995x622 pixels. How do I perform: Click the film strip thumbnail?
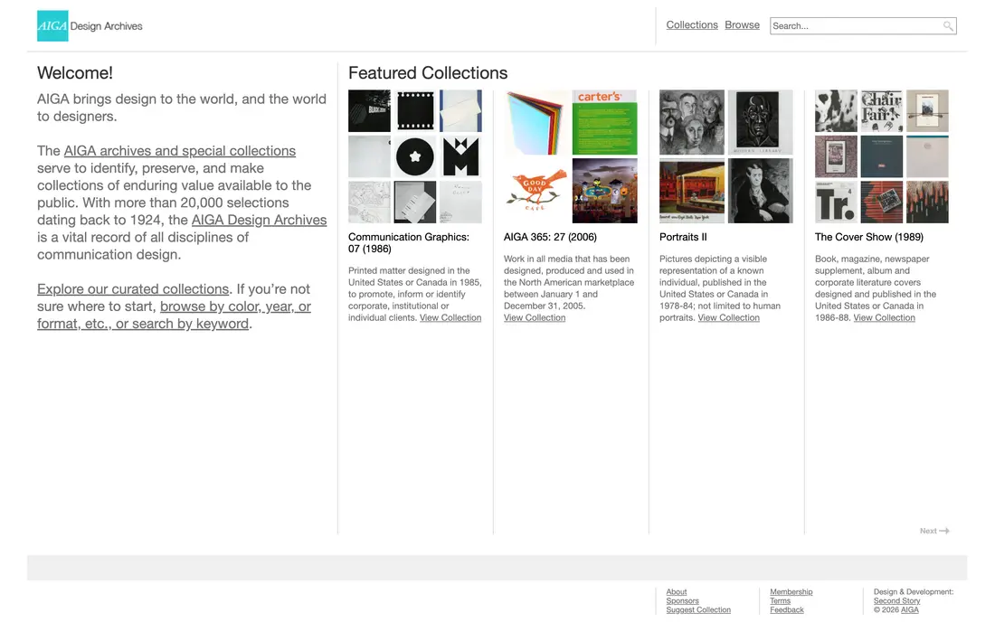click(x=415, y=111)
